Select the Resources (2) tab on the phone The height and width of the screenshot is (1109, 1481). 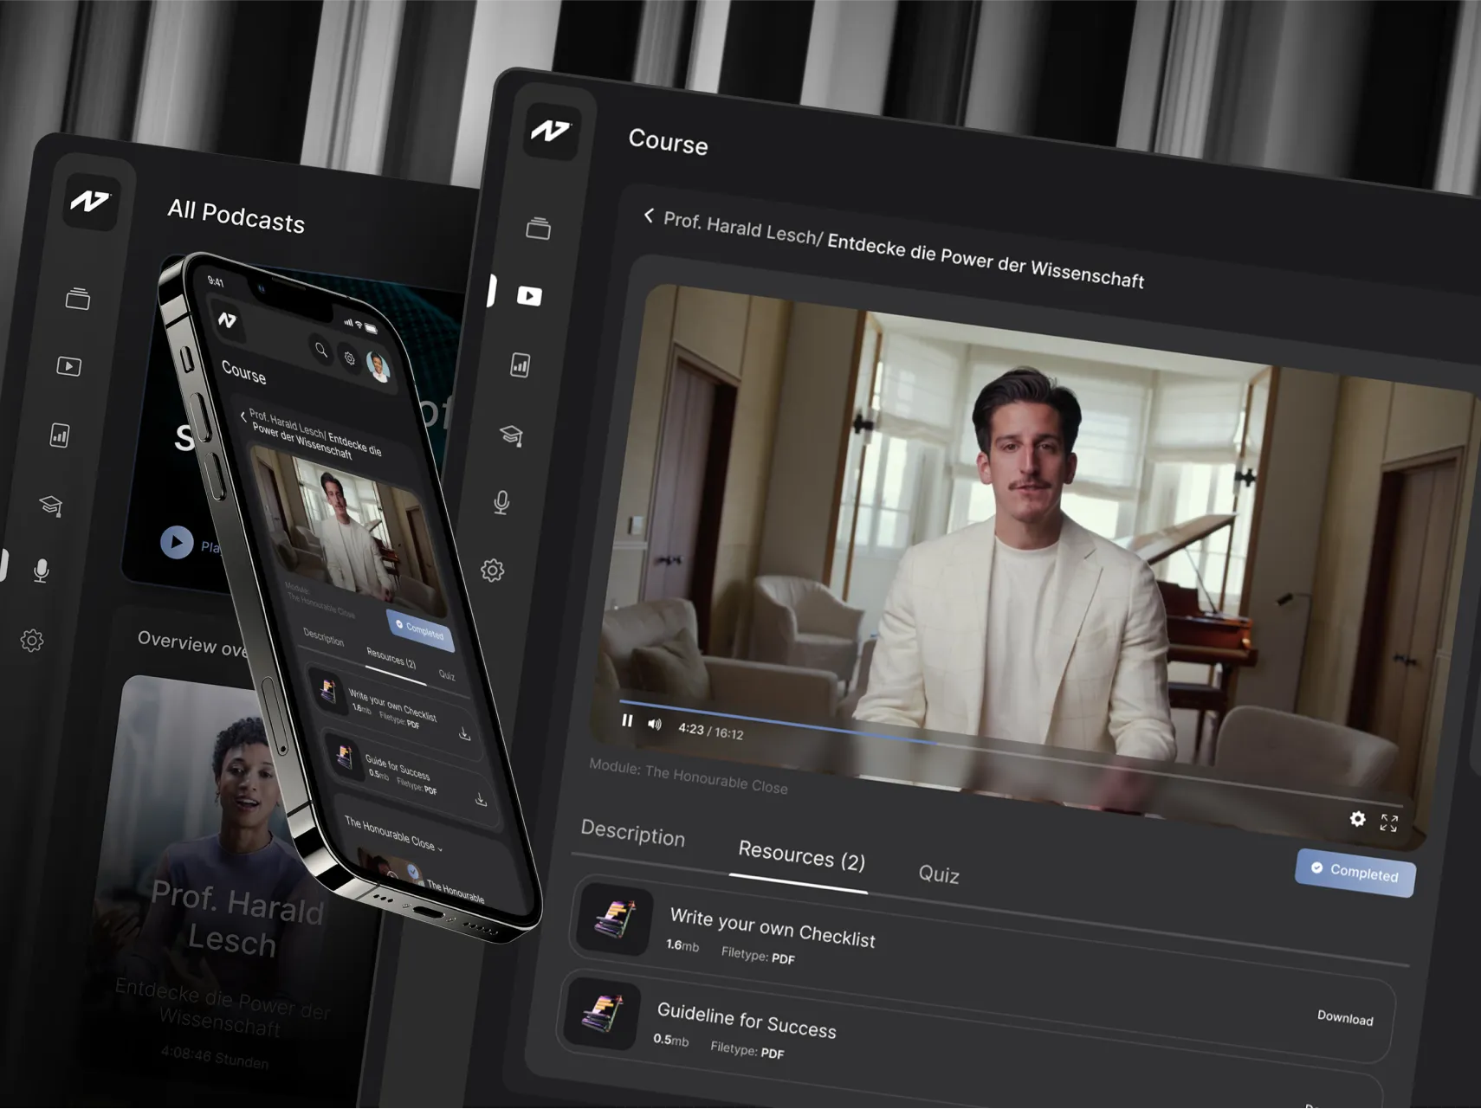(391, 658)
